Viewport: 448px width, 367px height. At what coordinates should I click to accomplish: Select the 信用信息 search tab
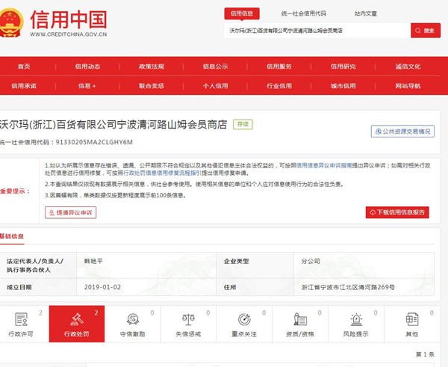click(242, 13)
